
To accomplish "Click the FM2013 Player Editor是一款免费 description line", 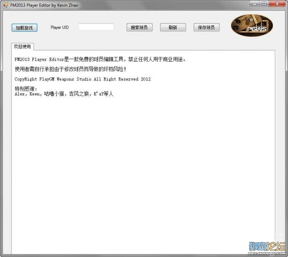I will [100, 60].
